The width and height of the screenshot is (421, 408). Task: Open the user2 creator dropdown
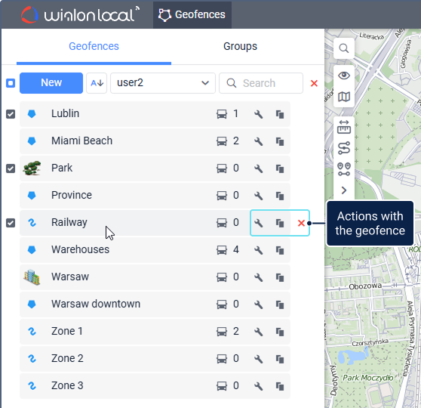tap(163, 83)
